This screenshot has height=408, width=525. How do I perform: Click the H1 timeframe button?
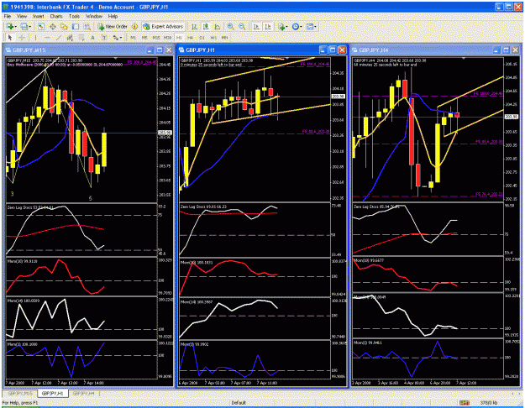pyautogui.click(x=179, y=38)
